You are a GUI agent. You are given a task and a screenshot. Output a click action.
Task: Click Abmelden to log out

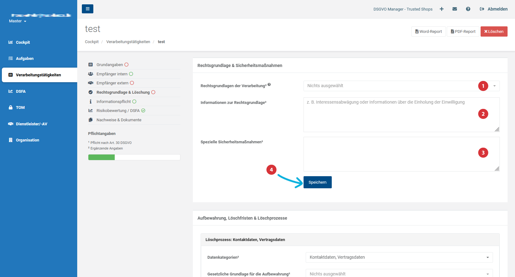497,9
